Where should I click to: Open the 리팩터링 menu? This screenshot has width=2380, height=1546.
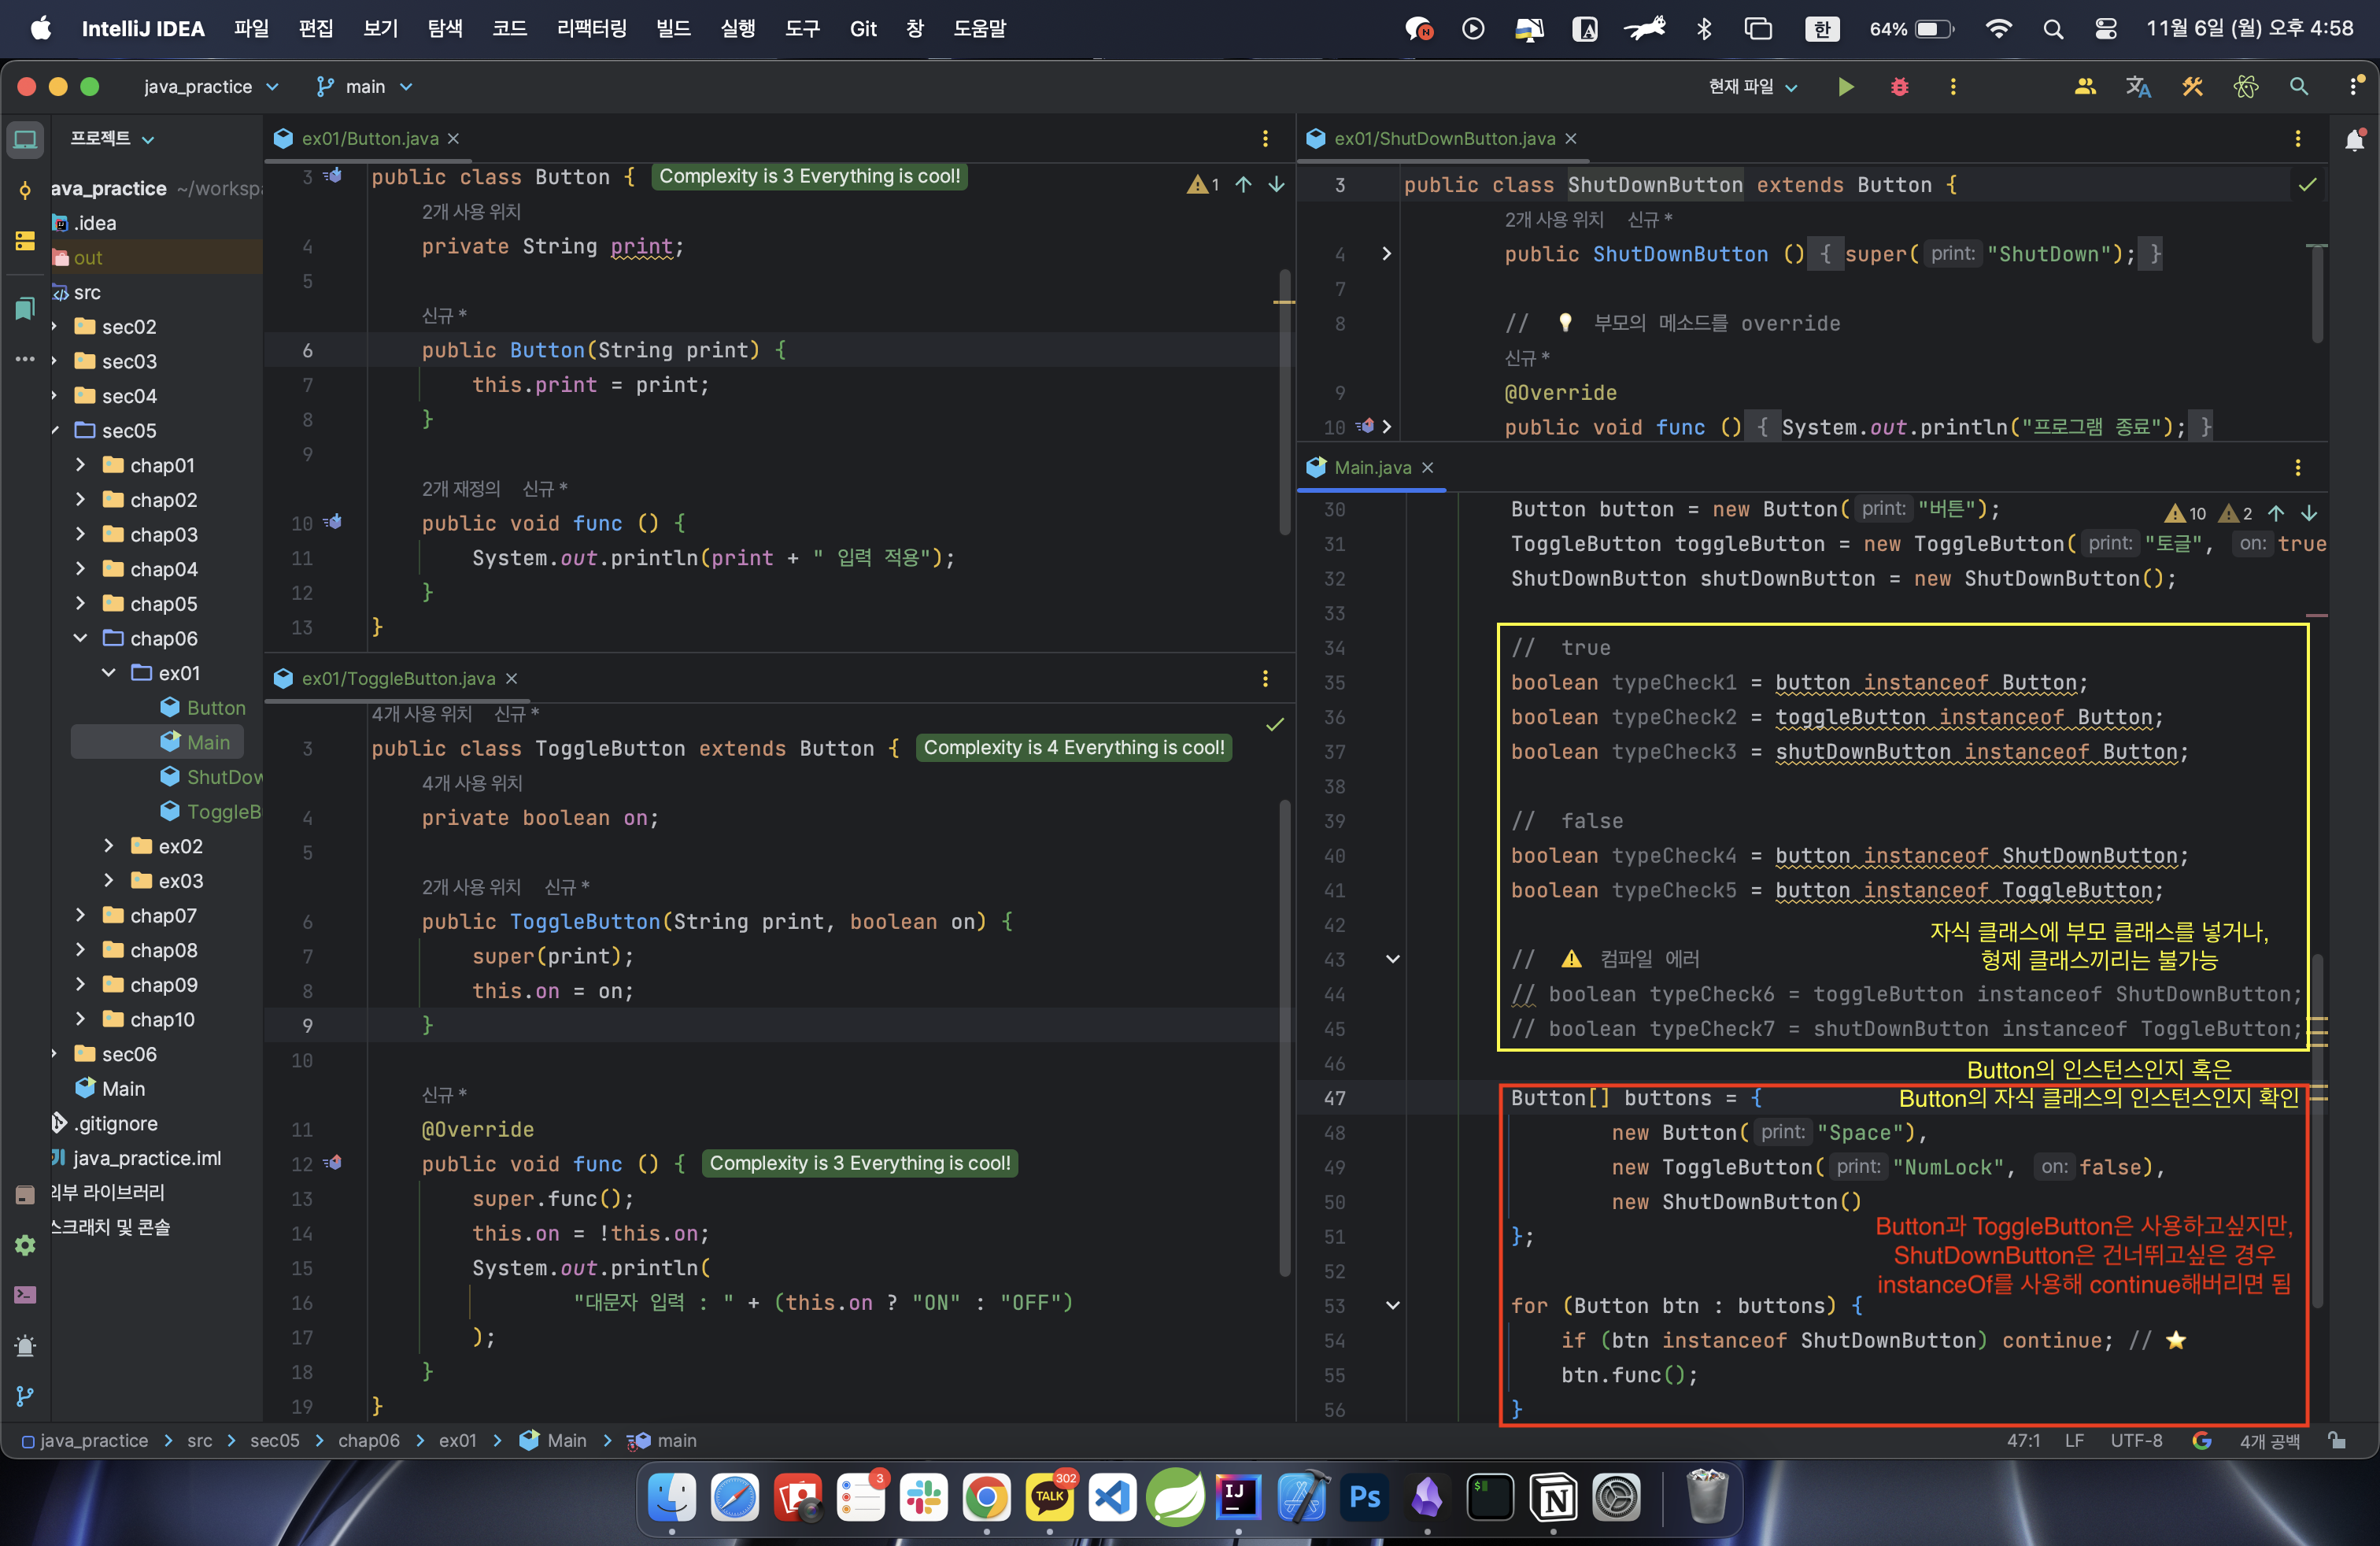pos(591,28)
